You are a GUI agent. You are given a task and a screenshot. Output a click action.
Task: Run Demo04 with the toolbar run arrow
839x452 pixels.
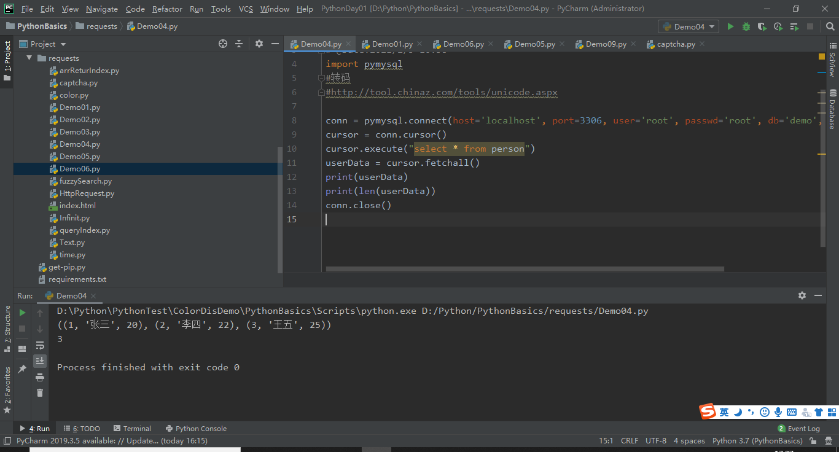(730, 26)
